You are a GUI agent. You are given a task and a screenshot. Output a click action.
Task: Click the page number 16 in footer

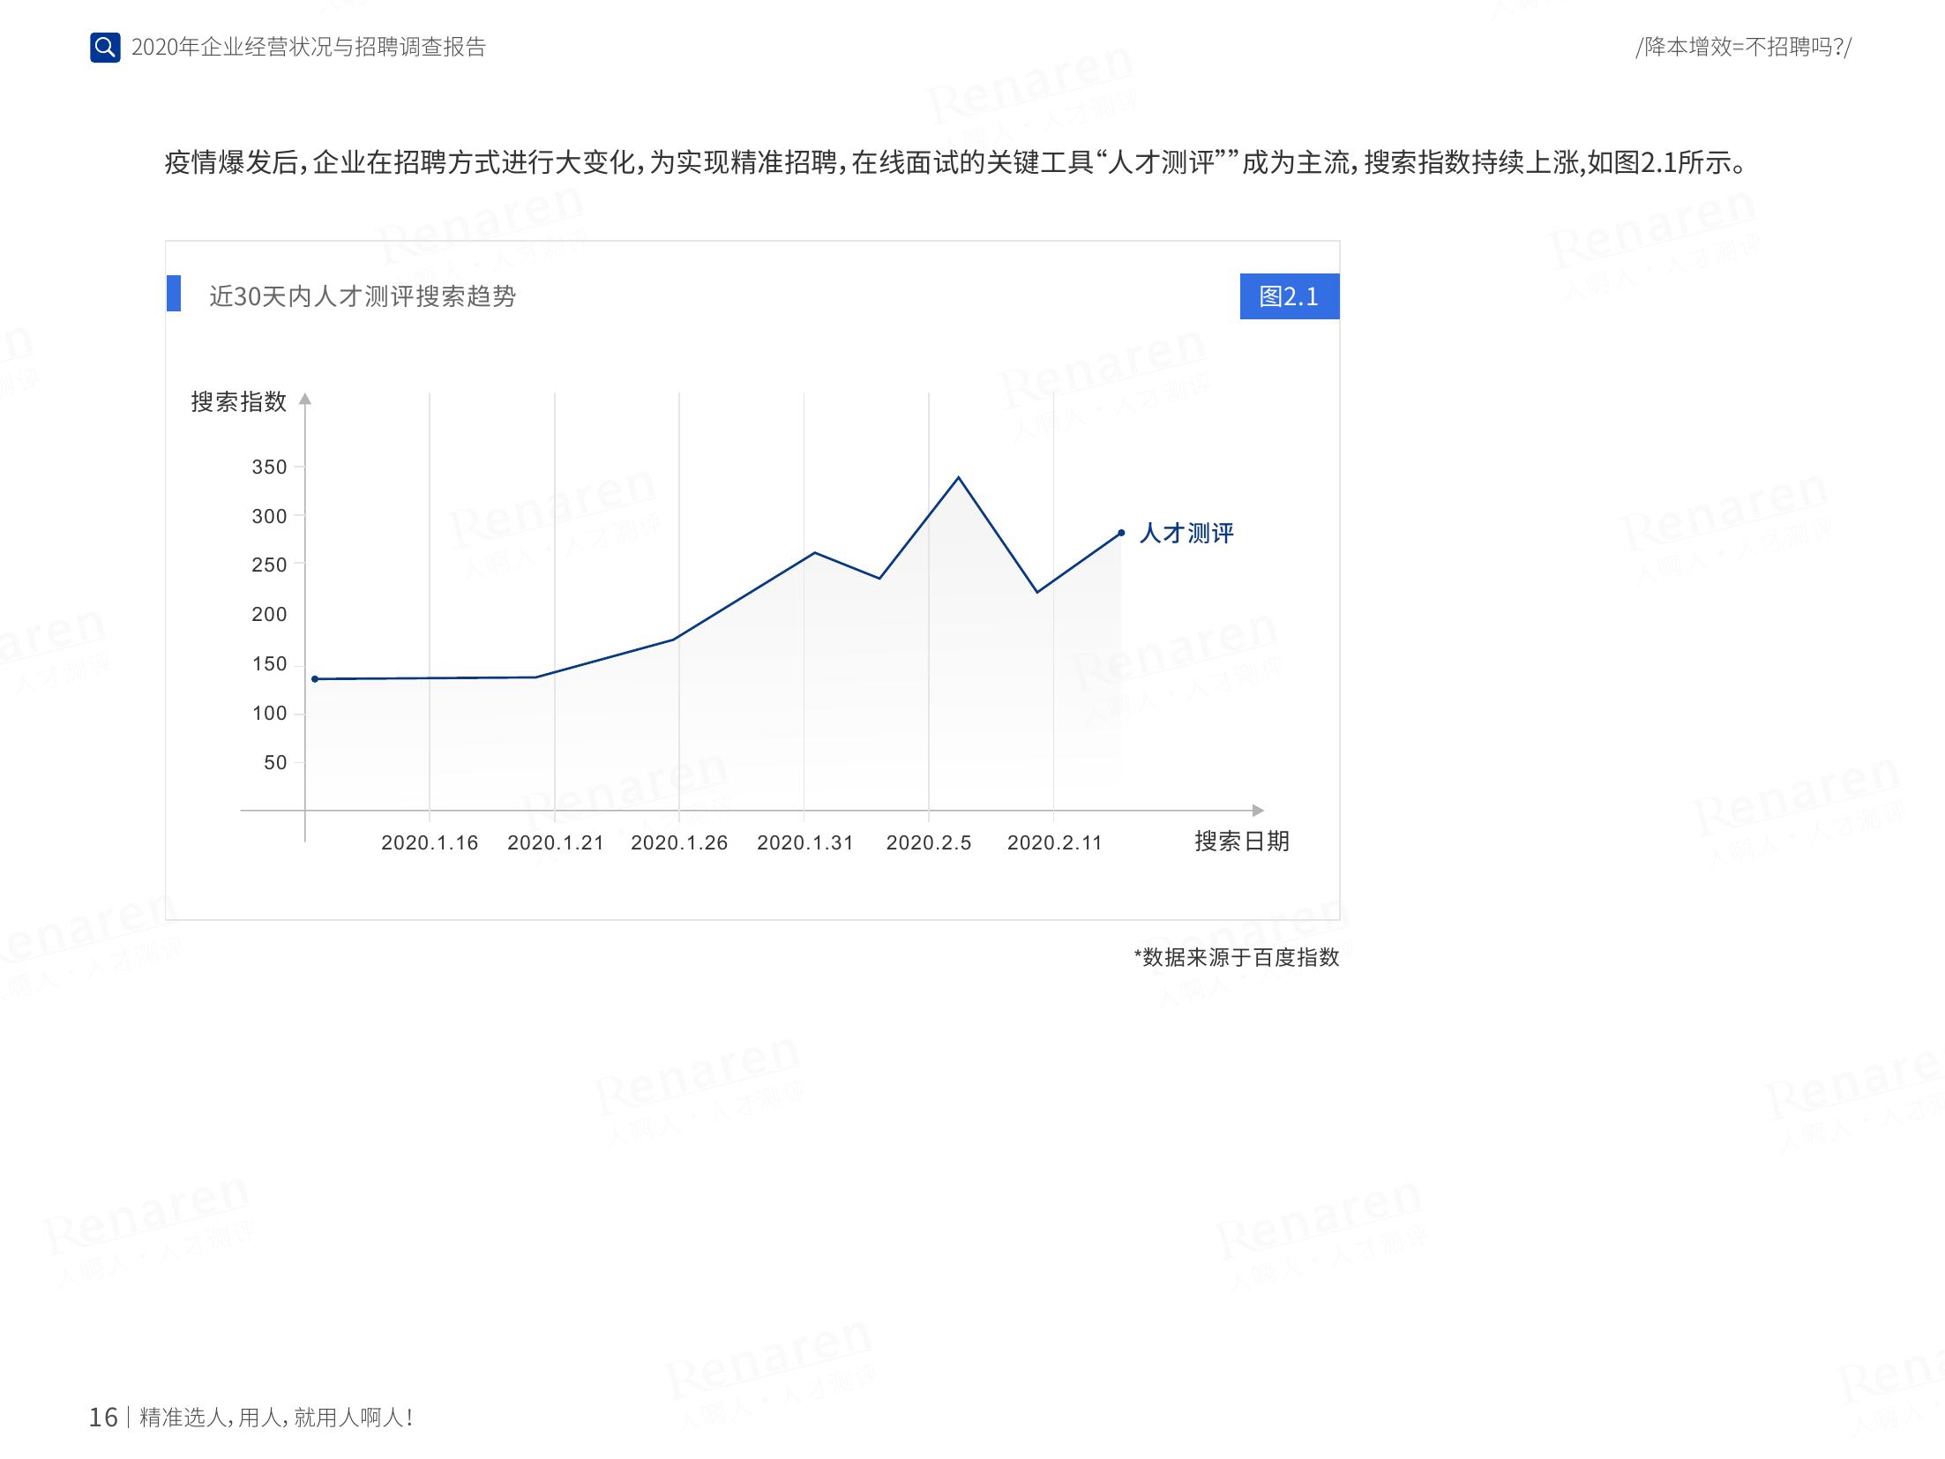(x=103, y=1417)
